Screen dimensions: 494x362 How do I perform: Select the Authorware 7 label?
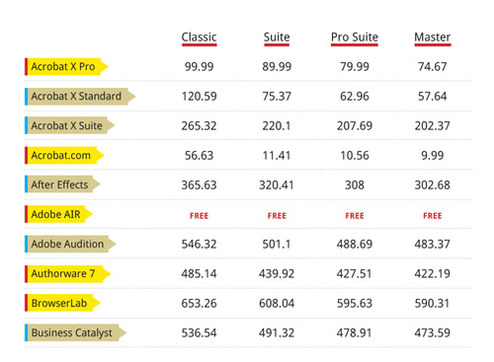67,273
